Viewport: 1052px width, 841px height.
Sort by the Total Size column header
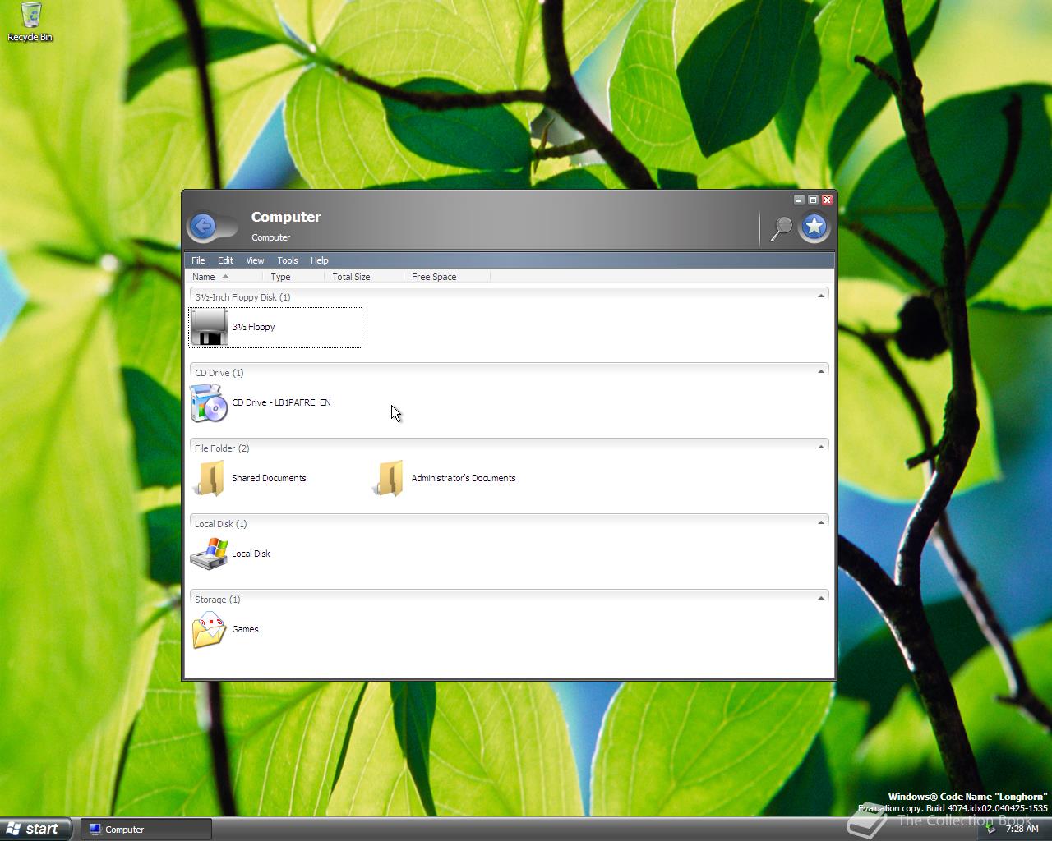pyautogui.click(x=364, y=277)
